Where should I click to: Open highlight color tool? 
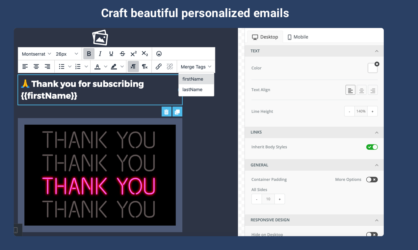[x=114, y=66]
